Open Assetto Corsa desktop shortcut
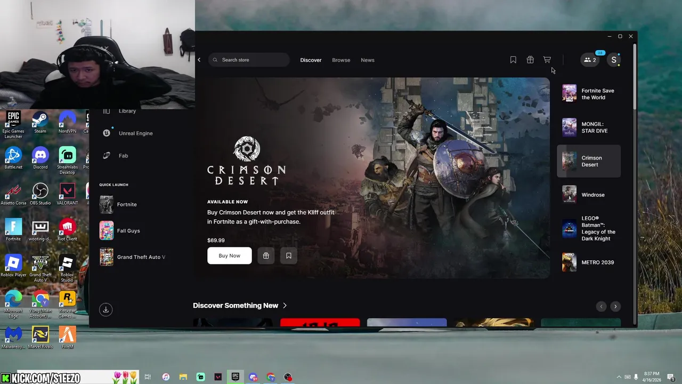 tap(13, 194)
